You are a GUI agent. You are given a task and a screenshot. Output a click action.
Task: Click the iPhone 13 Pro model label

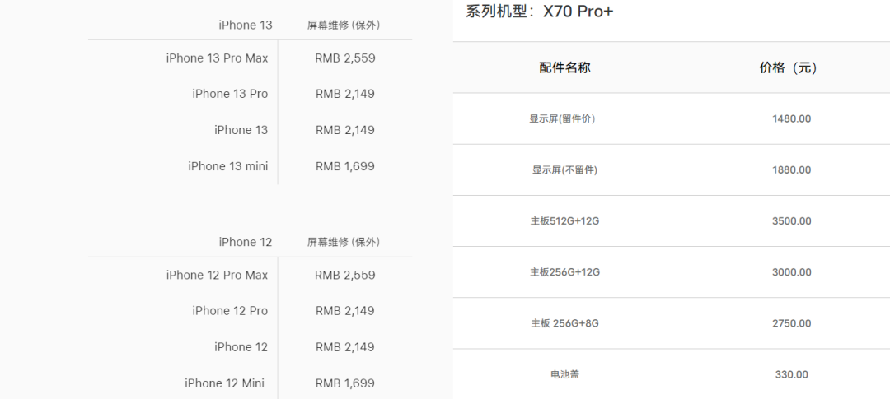click(230, 94)
